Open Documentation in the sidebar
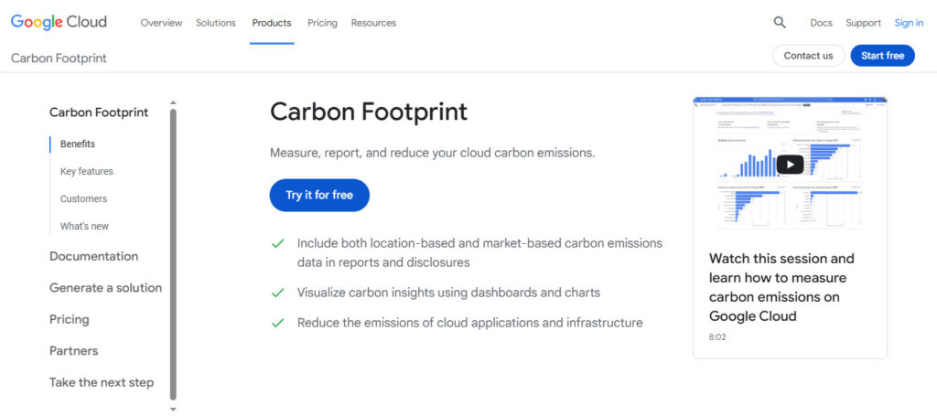The width and height of the screenshot is (937, 416). point(94,256)
